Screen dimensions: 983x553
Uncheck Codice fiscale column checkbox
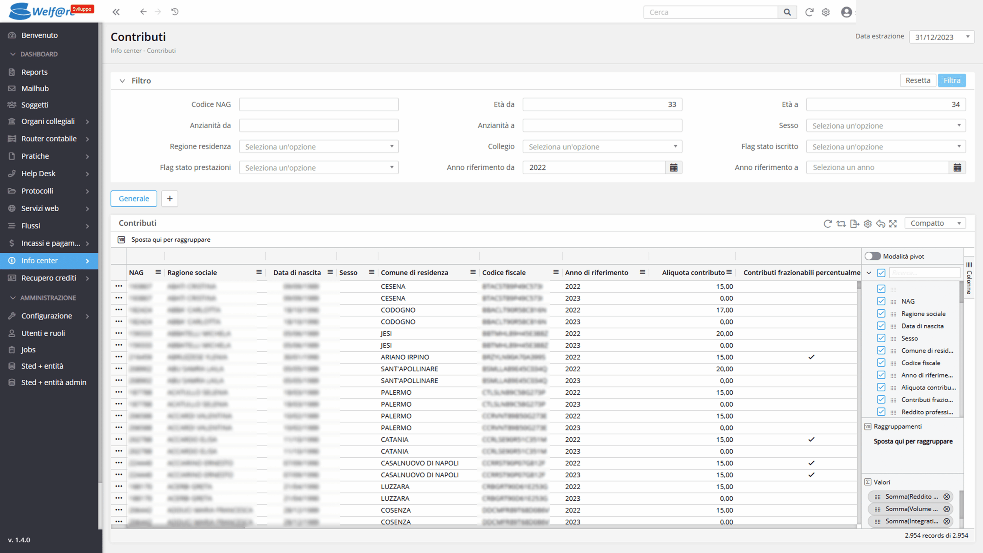pos(881,363)
